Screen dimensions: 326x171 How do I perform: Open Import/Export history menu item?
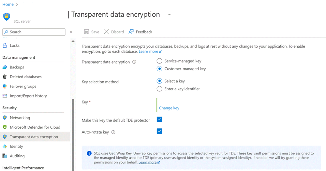pyautogui.click(x=28, y=96)
